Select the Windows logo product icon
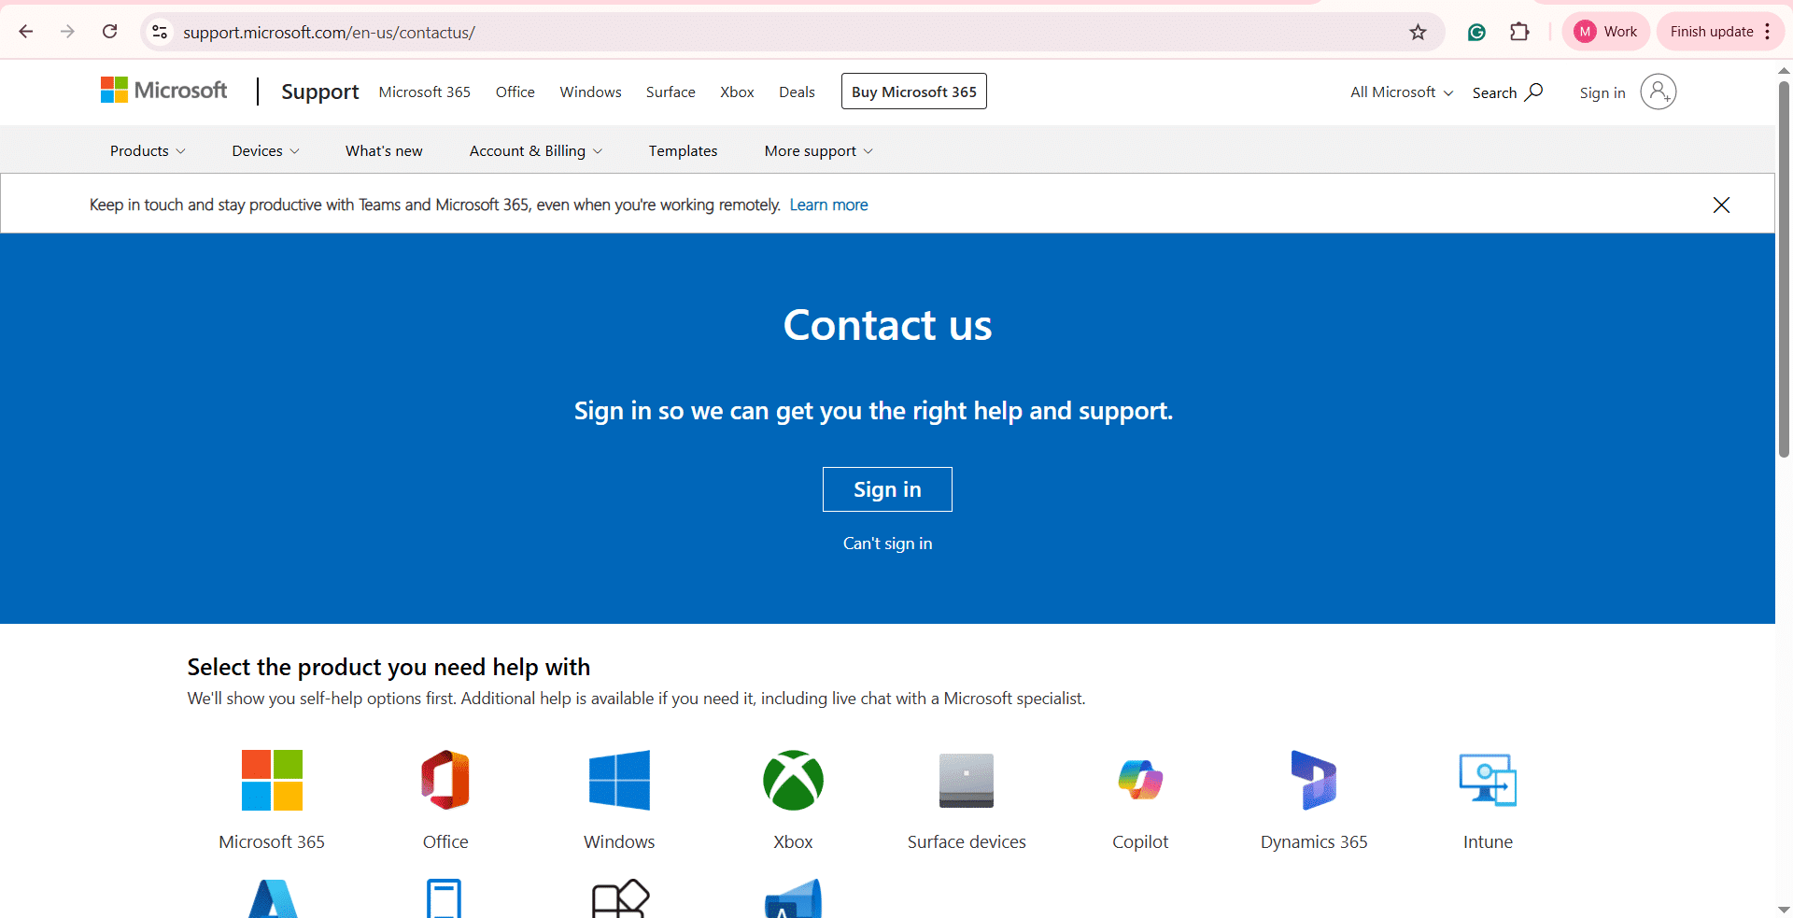The width and height of the screenshot is (1793, 918). [619, 781]
